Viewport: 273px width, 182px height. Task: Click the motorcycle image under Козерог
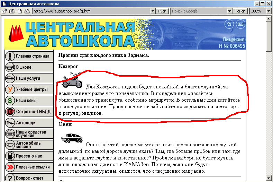tap(72, 80)
